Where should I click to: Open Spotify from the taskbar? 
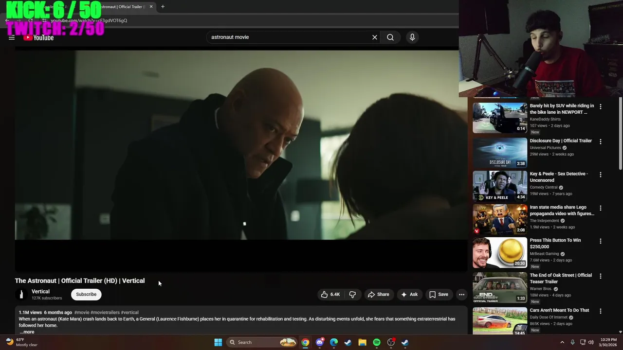click(377, 342)
